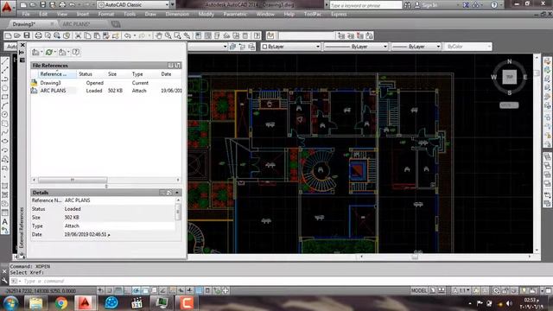The height and width of the screenshot is (311, 553).
Task: Toggle Object Snap in status bar
Action: coord(145,290)
